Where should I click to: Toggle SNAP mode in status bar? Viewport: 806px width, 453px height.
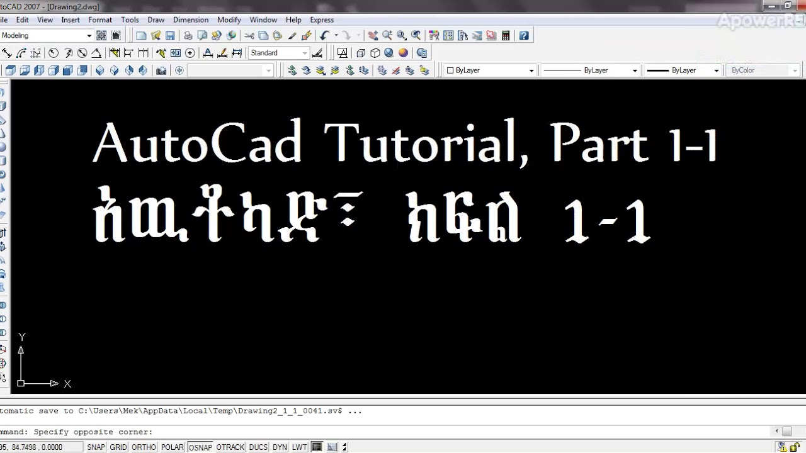coord(96,447)
